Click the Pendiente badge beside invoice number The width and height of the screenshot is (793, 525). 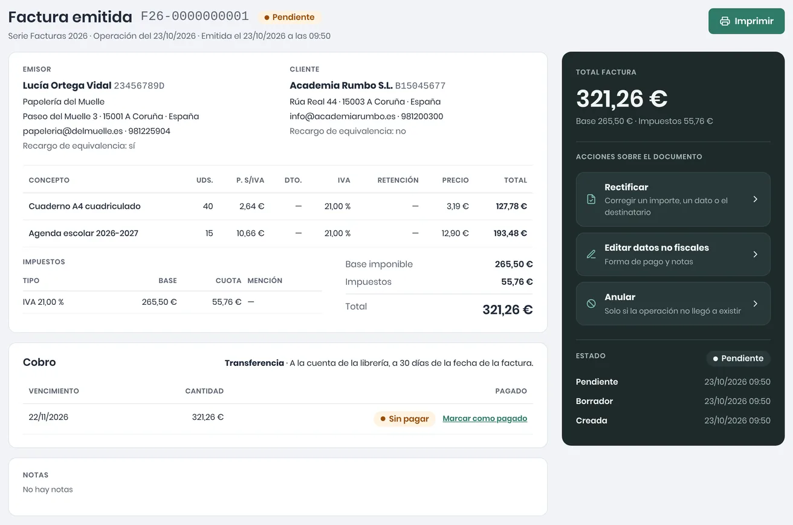tap(290, 18)
